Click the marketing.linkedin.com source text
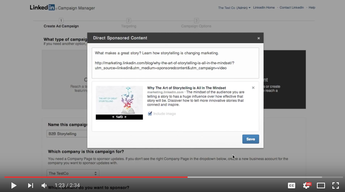 tap(165, 92)
